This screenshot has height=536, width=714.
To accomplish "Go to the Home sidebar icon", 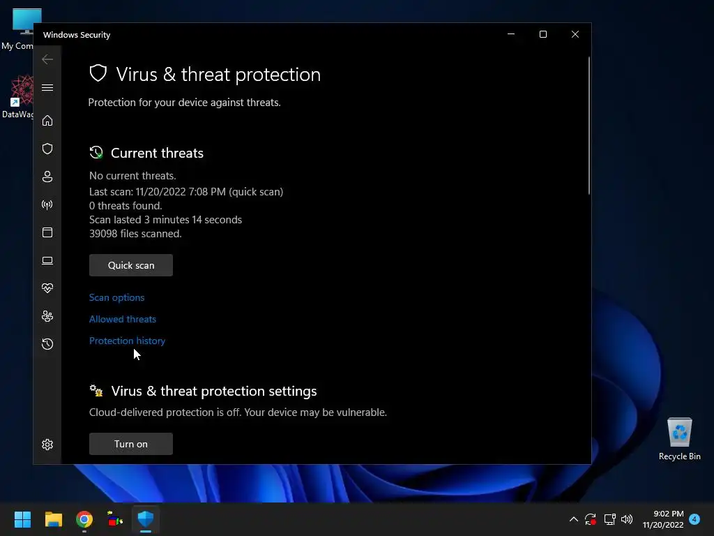I will (47, 121).
